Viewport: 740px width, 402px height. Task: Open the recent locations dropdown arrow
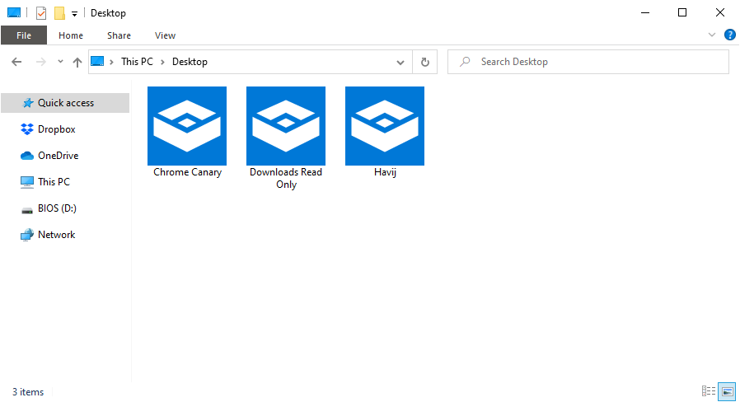[x=60, y=62]
